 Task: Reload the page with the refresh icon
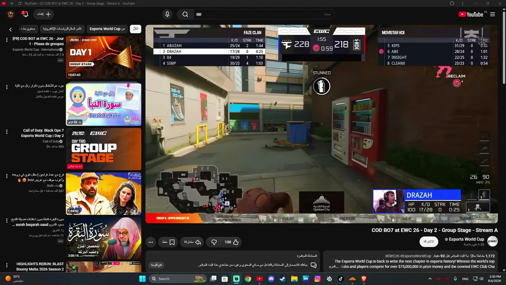point(20,4)
